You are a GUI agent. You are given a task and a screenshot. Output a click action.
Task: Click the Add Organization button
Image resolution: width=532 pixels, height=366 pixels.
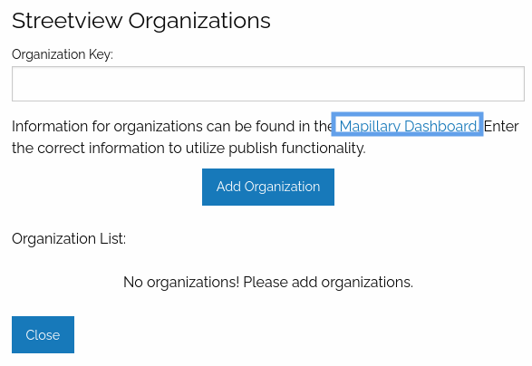pos(268,187)
